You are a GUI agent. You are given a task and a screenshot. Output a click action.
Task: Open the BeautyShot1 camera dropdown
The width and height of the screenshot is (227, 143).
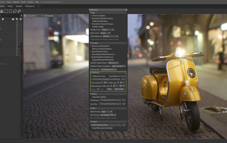35,16
